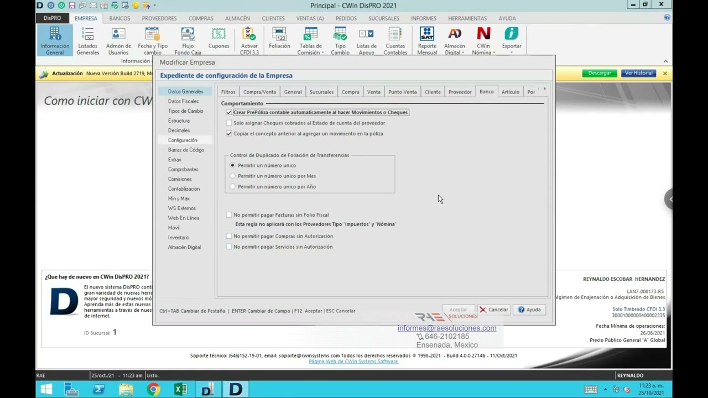This screenshot has height=398, width=708.
Task: Select Permitir un número unico por Año
Action: click(x=232, y=186)
